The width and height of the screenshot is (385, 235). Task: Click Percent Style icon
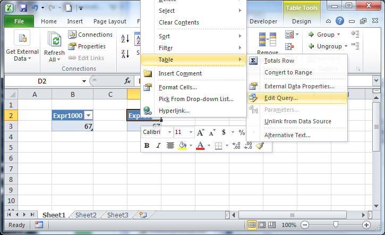tap(242, 132)
